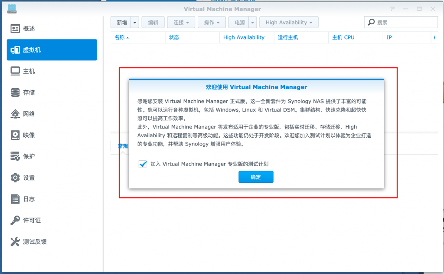Click the 新增 create button
Viewport: 444px width, 274px height.
point(121,23)
